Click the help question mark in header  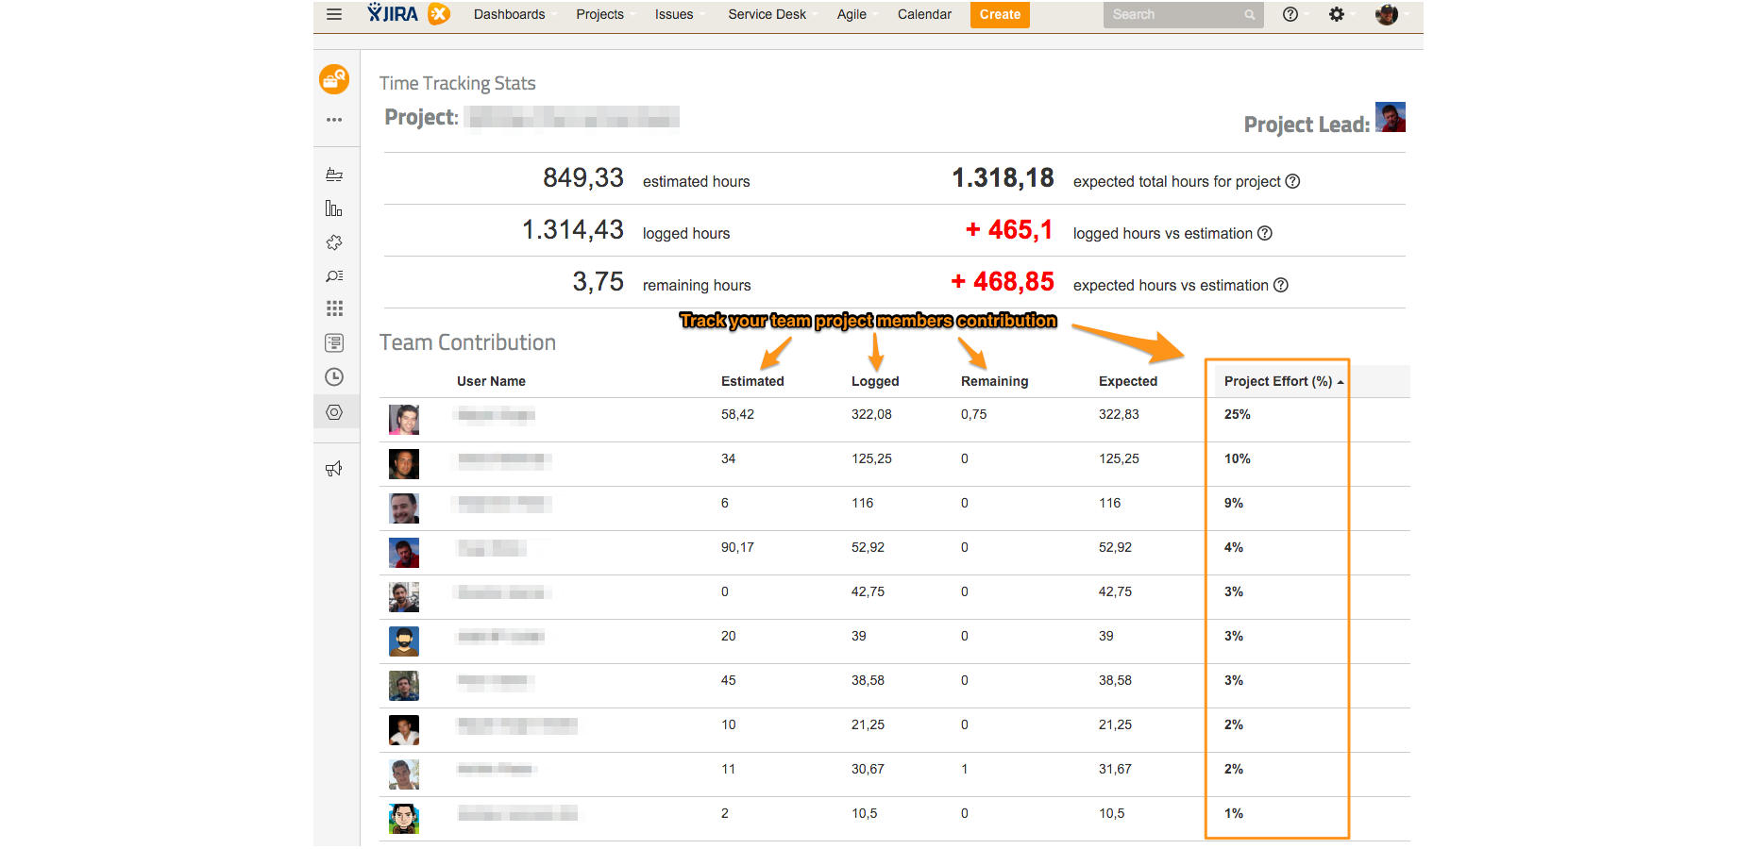click(1290, 14)
